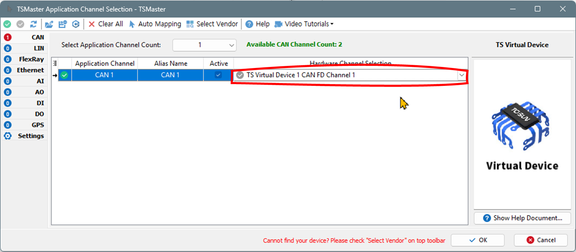This screenshot has height=252, width=576.
Task: Open Select Vendor from the toolbar
Action: [x=212, y=24]
